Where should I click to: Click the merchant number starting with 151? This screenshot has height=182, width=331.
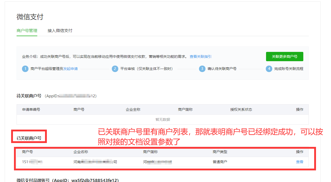pyautogui.click(x=32, y=162)
